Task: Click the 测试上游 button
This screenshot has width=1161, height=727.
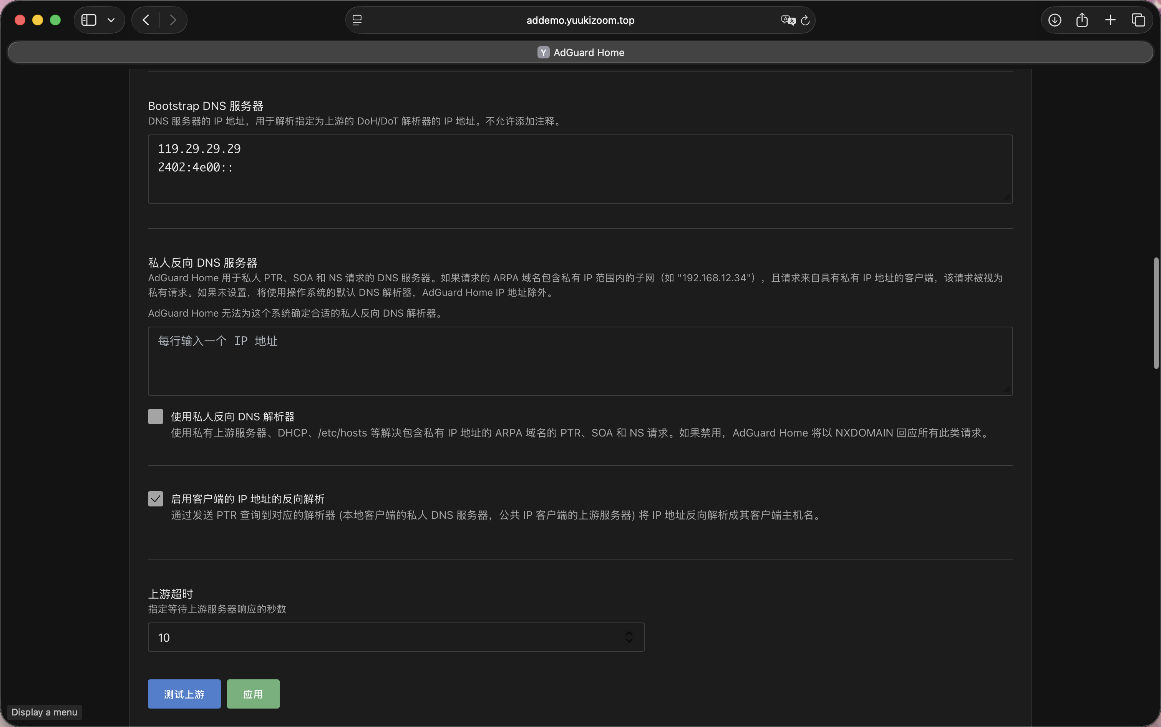Action: coord(184,694)
